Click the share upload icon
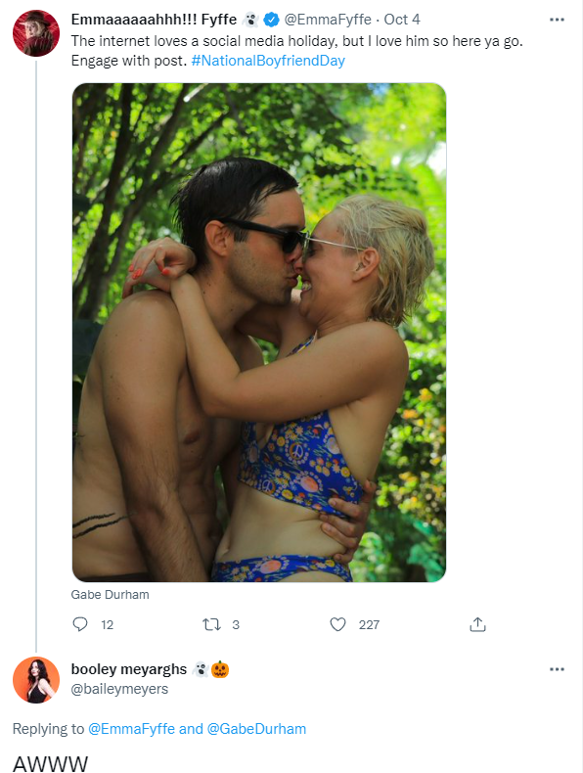The width and height of the screenshot is (583, 773). point(477,624)
